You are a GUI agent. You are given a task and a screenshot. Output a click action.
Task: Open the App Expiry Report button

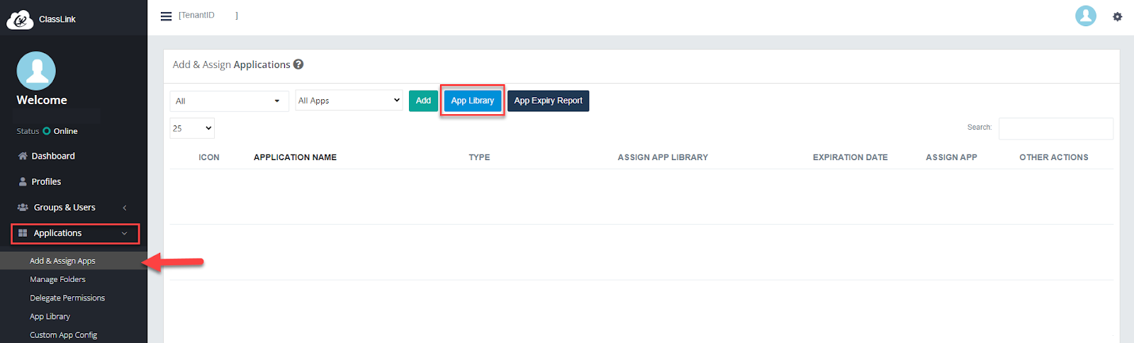pos(549,101)
